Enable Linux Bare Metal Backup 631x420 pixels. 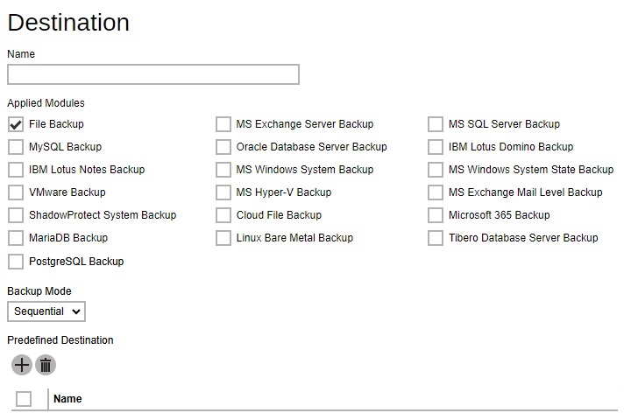pyautogui.click(x=223, y=238)
